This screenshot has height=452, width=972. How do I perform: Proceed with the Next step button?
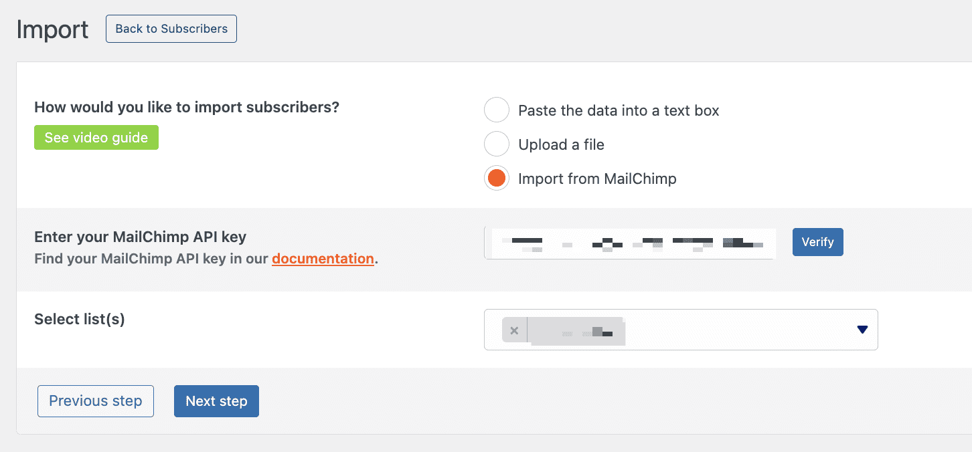(216, 401)
